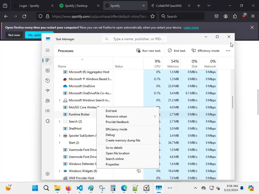The image size is (259, 194).
Task: Go back in Firefox history
Action: [x=6, y=16]
